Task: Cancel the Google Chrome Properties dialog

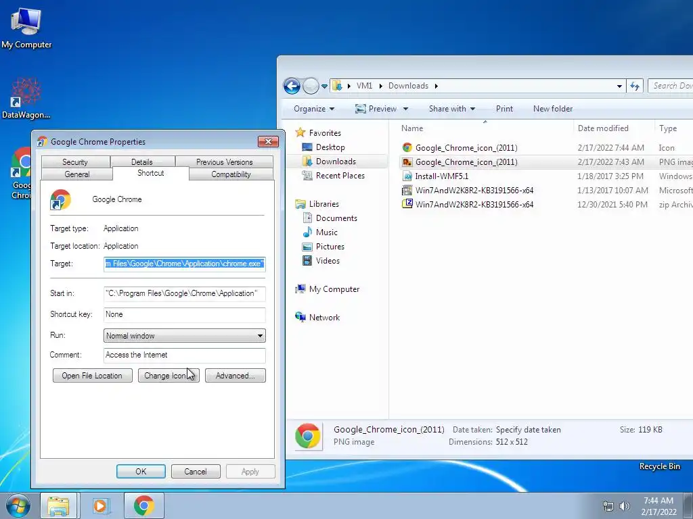Action: (x=196, y=471)
